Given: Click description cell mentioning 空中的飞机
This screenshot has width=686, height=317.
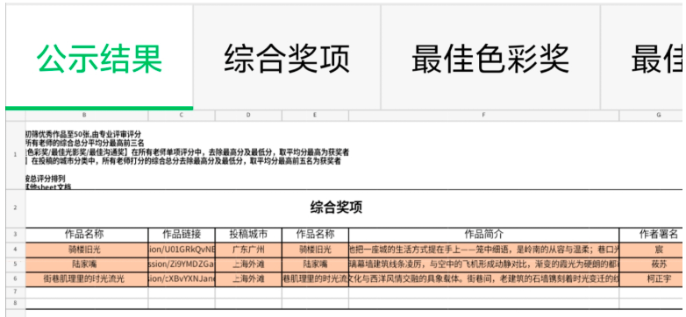Looking at the screenshot, I should [484, 264].
